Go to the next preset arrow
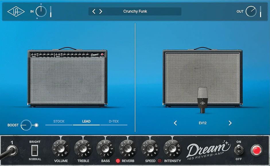The height and width of the screenshot is (166, 270). [x=101, y=11]
